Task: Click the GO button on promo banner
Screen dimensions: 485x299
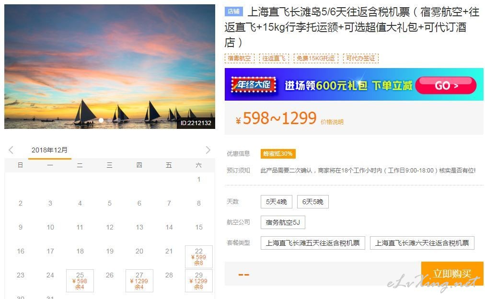Action: (446, 85)
